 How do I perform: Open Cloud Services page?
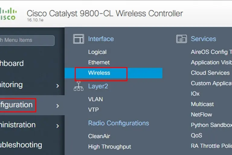click(210, 73)
